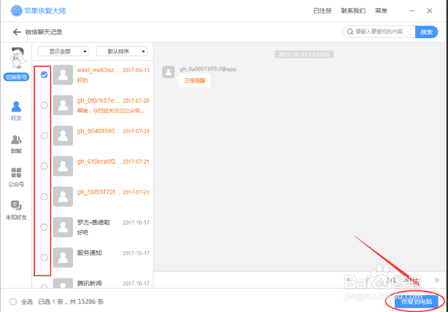Toggle the 全选 select-all checkbox
Screen dimensions: 448x312
click(x=13, y=302)
